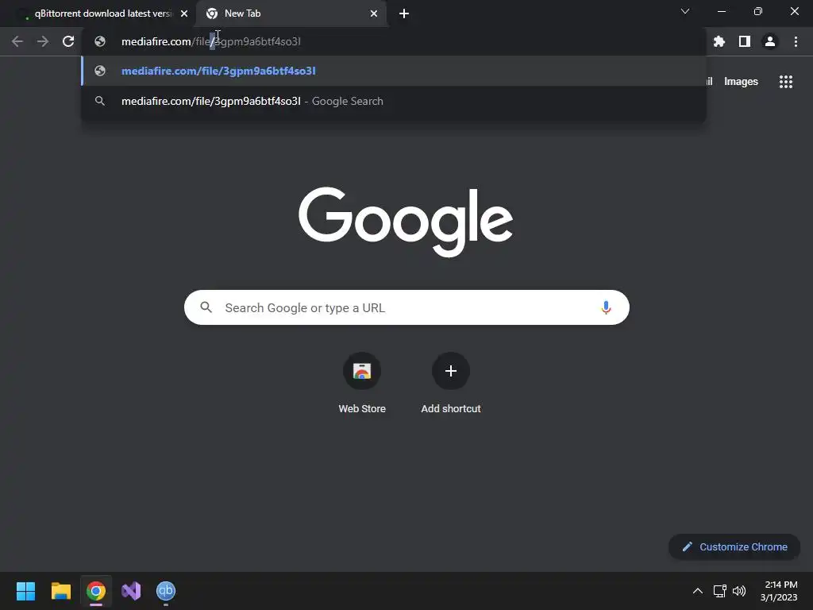This screenshot has width=813, height=610.
Task: Select the New Tab tab
Action: [x=291, y=14]
